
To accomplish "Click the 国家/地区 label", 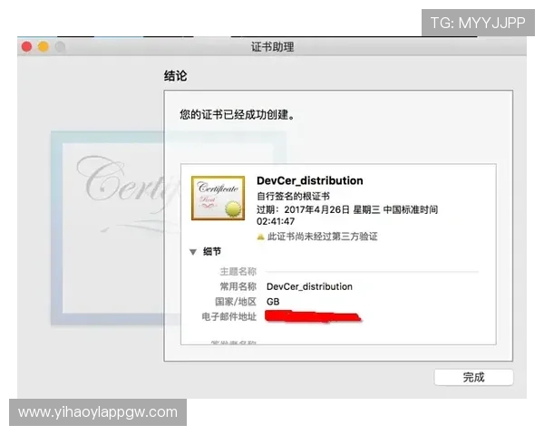I will tap(236, 302).
